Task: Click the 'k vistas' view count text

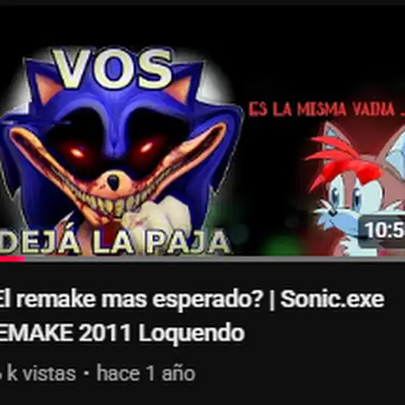Action: coord(41,373)
